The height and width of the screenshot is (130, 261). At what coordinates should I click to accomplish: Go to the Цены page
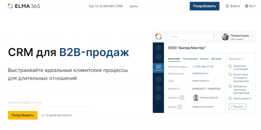(133, 6)
